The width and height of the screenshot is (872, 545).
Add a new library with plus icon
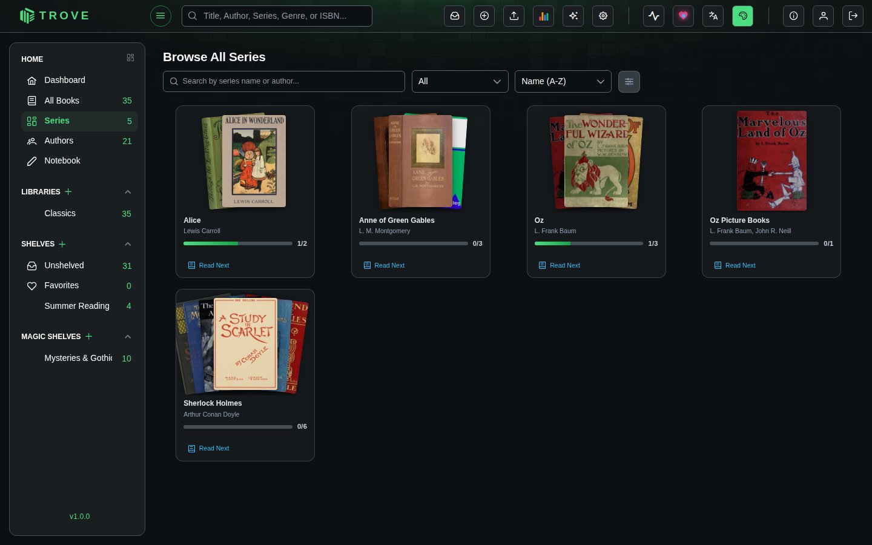tap(68, 191)
